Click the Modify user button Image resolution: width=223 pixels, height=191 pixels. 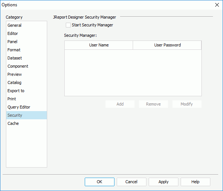[187, 104]
